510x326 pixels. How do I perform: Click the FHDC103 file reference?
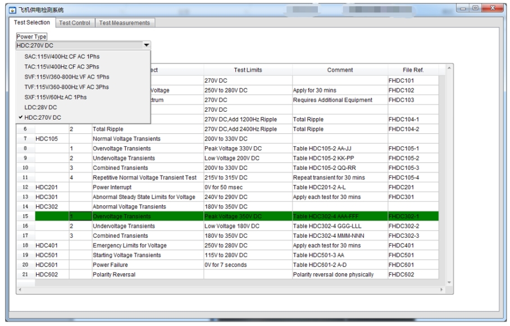413,100
